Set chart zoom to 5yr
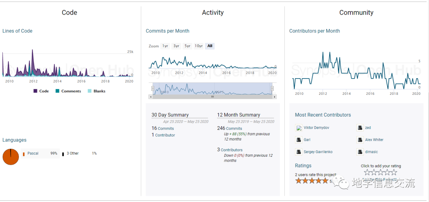This screenshot has height=202, width=429. click(x=187, y=46)
